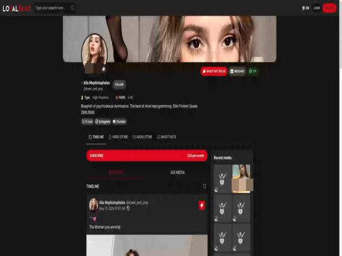Open the Youtube social link
342x256 pixels.
119,121
